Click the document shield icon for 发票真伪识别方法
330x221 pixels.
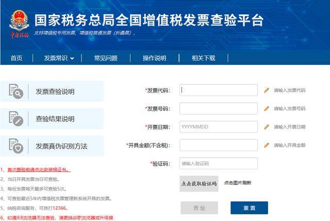tap(16, 146)
